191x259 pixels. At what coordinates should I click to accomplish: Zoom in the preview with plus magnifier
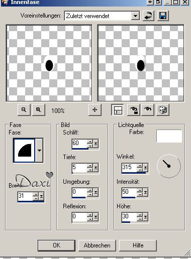click(38, 110)
